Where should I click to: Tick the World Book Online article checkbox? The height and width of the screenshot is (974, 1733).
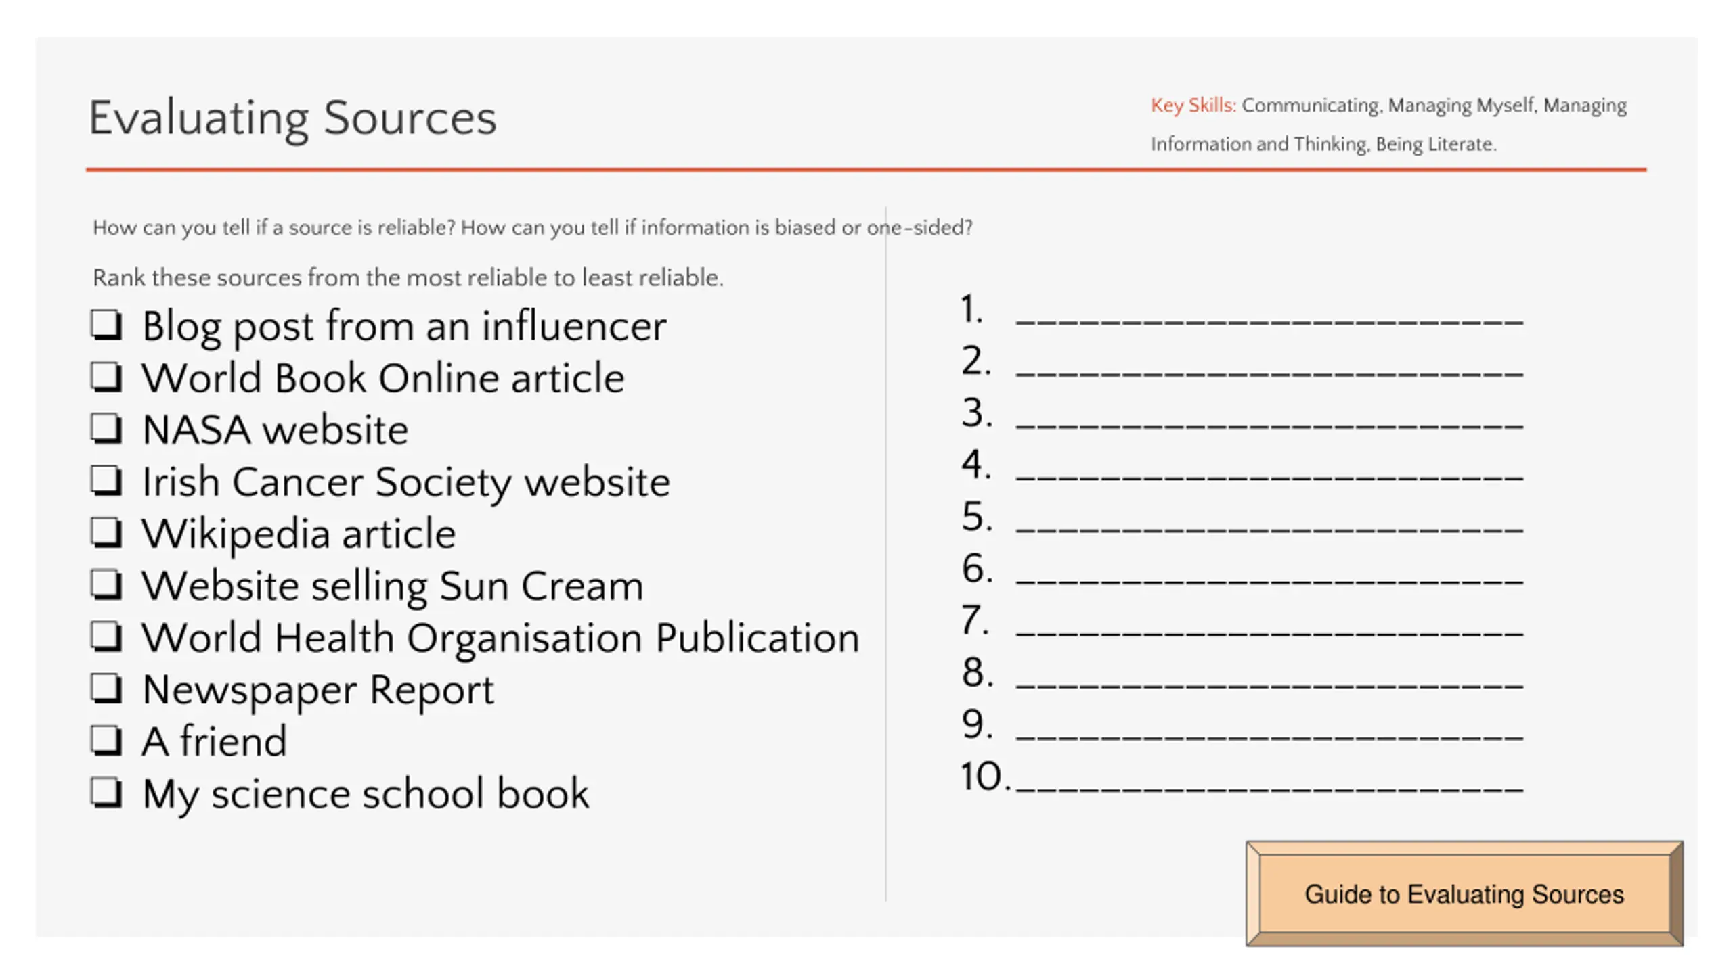pos(106,377)
